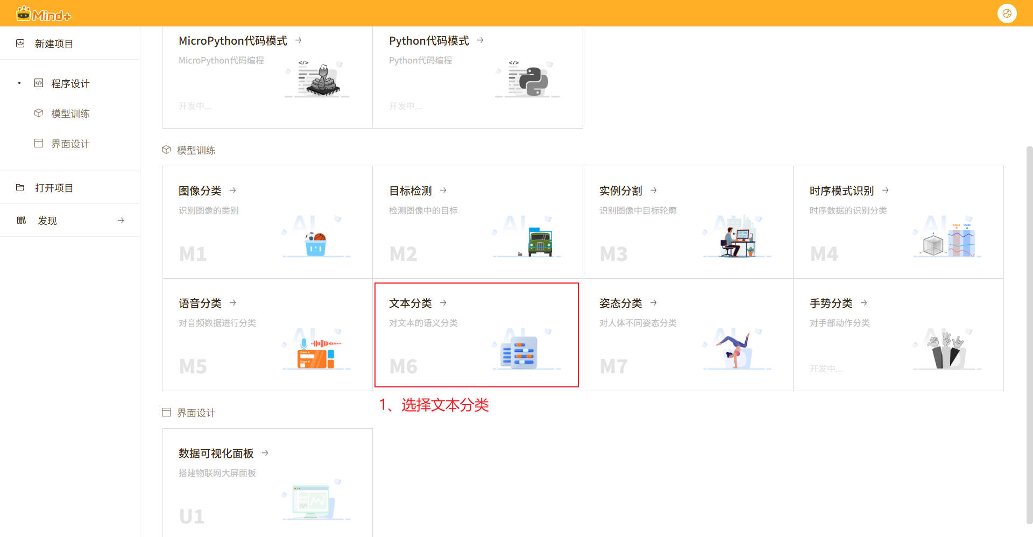Click the 程序设计 code icon in sidebar
1033x537 pixels.
39,83
